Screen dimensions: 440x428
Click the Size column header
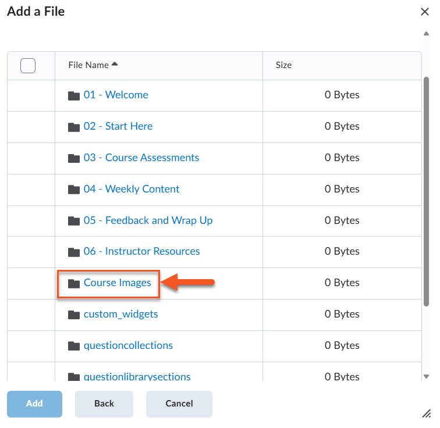click(x=283, y=65)
